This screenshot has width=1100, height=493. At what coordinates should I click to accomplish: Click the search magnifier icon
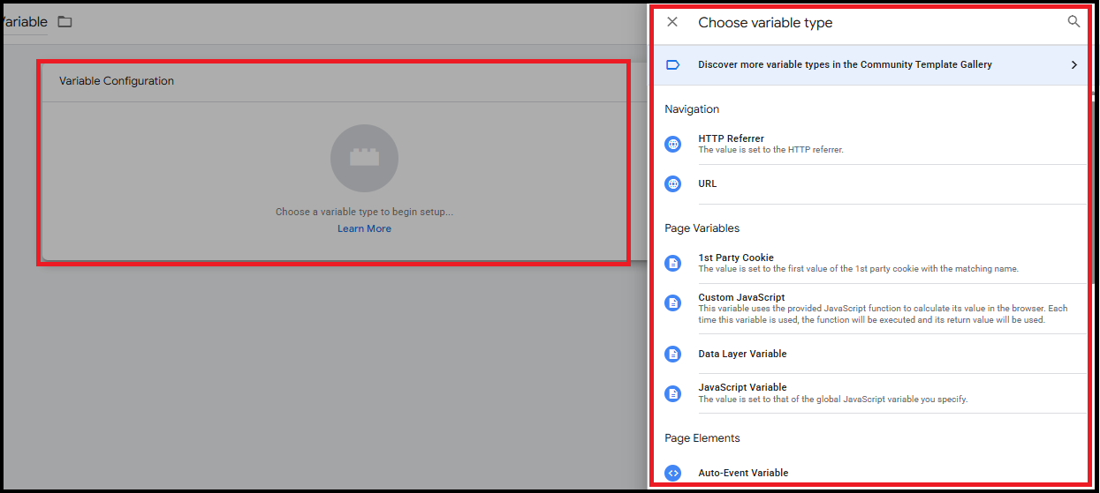click(1073, 22)
